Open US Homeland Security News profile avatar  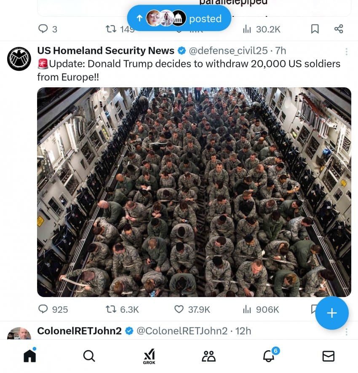(19, 59)
